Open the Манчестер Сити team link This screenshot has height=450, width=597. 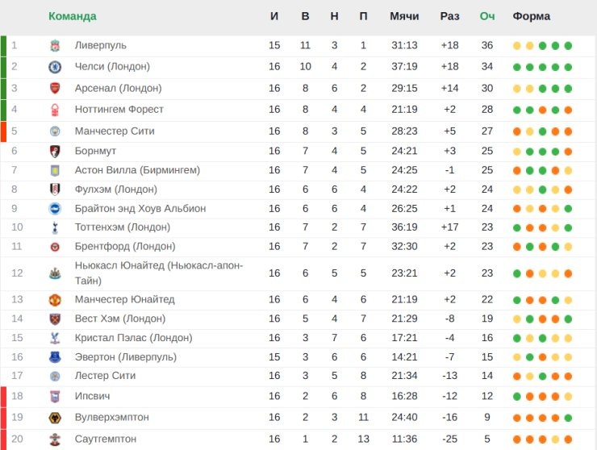coord(115,131)
